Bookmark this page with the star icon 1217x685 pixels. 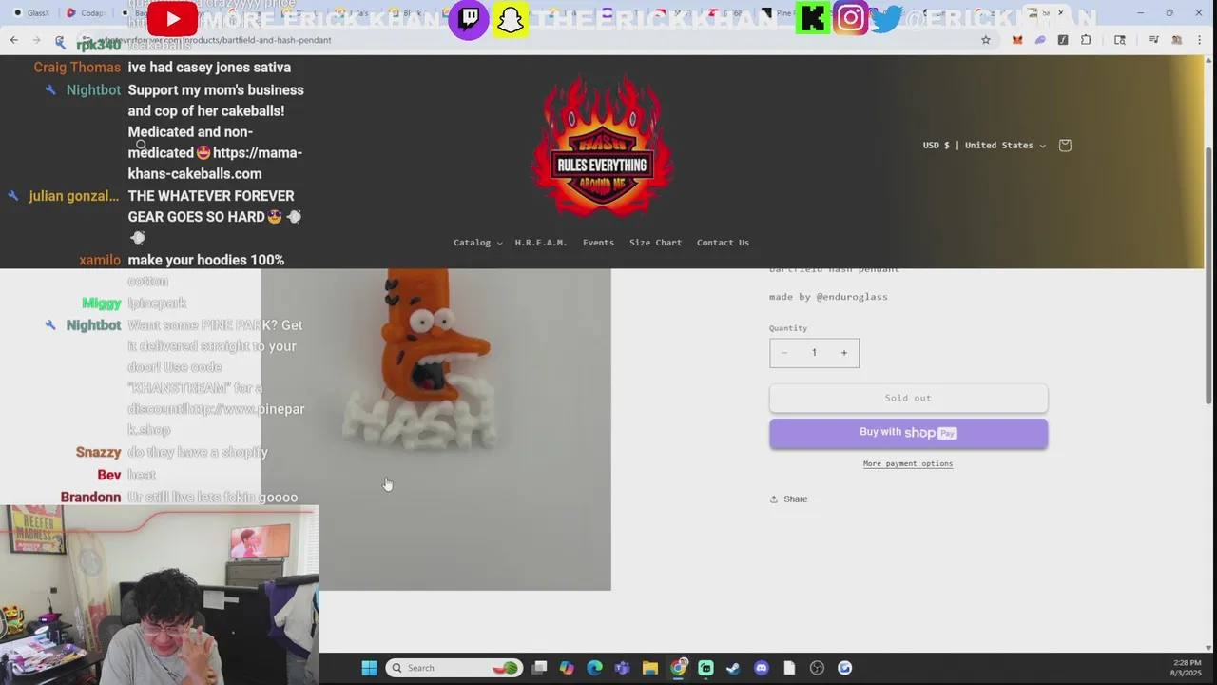(986, 40)
